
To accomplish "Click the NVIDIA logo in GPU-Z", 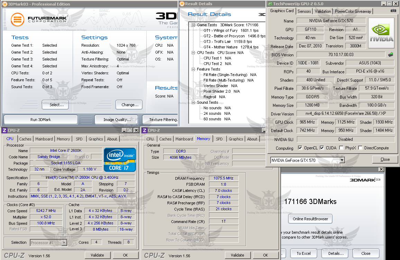I will (x=382, y=33).
